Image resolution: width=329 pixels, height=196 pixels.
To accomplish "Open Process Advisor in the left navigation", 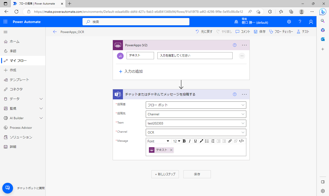I will pos(23,128).
